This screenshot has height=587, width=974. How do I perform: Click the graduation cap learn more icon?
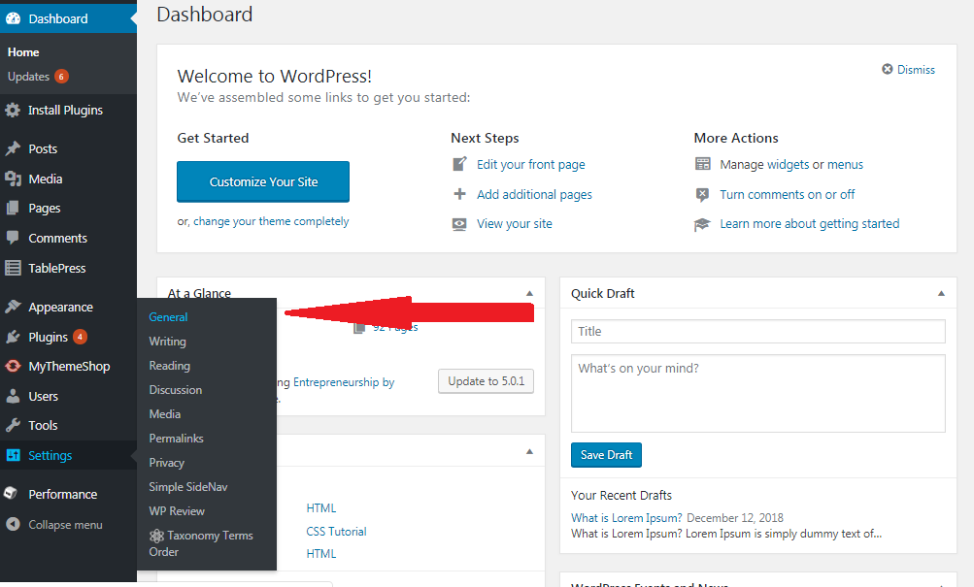(x=702, y=224)
